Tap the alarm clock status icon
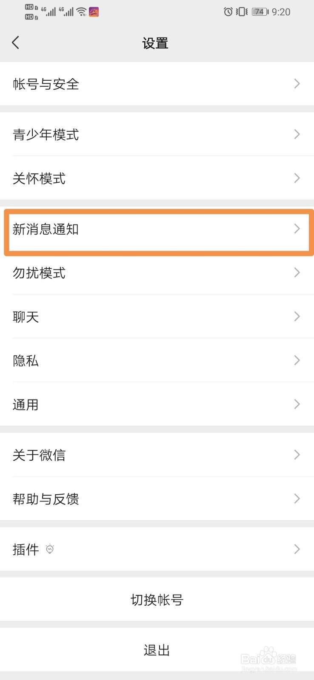Viewport: 314px width, 680px height. point(228,12)
